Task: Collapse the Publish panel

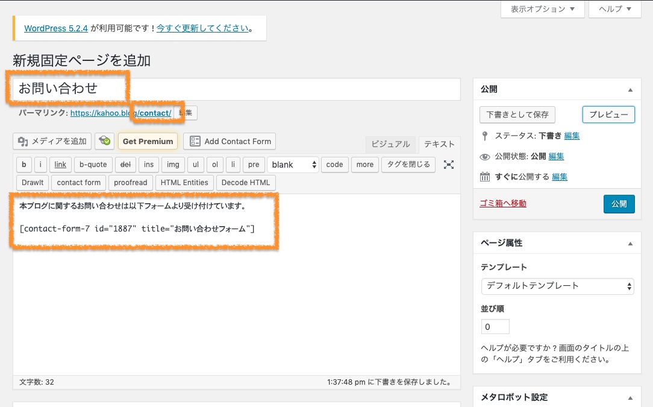Action: 630,90
